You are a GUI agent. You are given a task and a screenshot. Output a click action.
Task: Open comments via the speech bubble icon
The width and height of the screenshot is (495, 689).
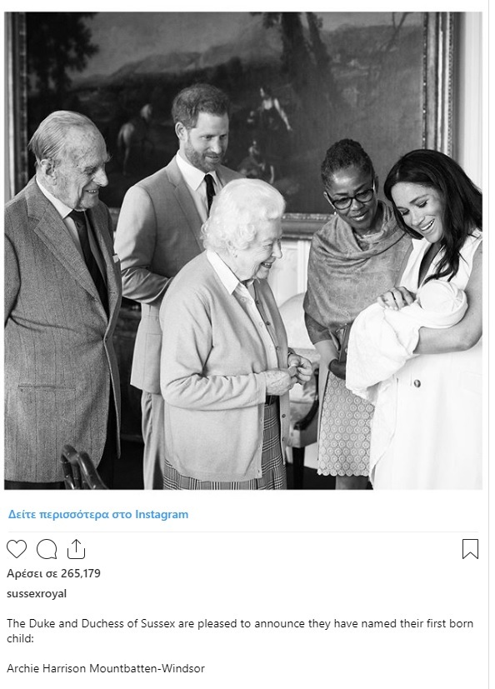pyautogui.click(x=47, y=549)
